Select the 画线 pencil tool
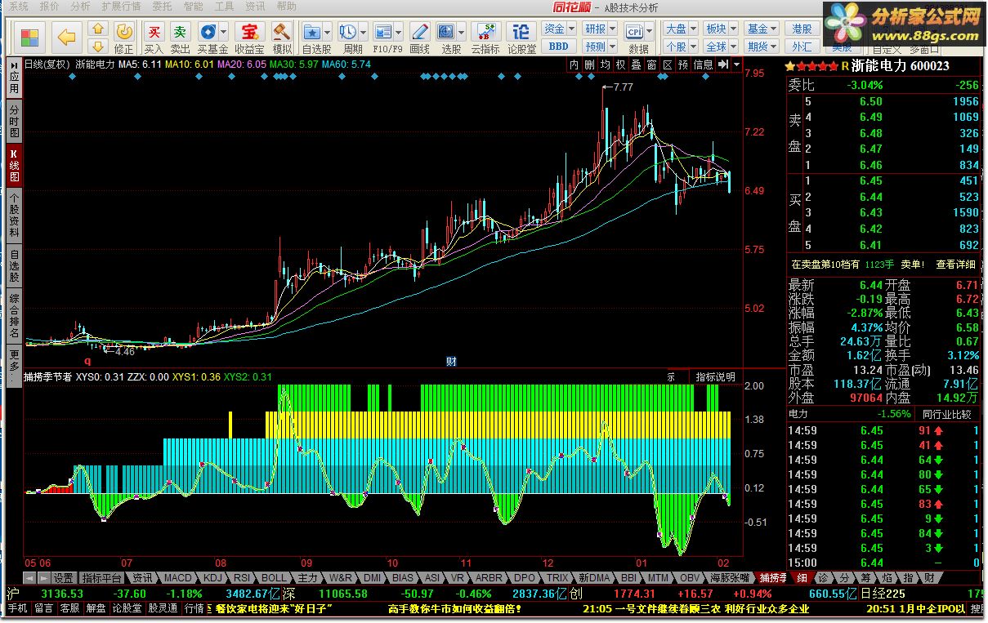This screenshot has height=623, width=988. click(x=419, y=31)
